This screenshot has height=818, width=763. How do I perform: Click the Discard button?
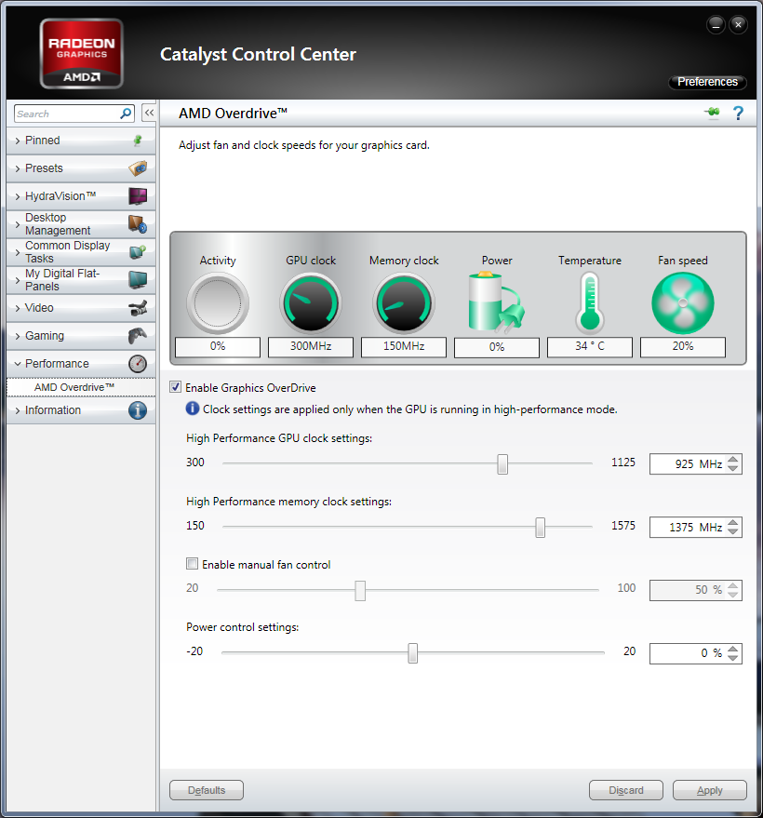pyautogui.click(x=626, y=790)
